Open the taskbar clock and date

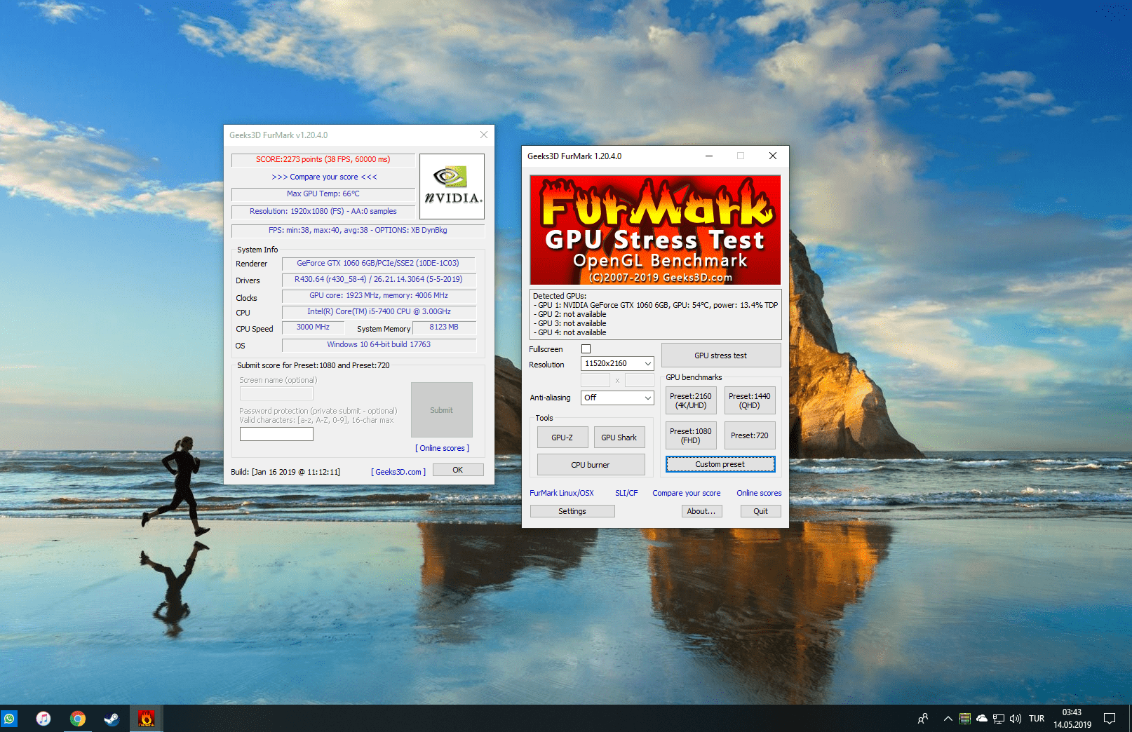[1072, 719]
